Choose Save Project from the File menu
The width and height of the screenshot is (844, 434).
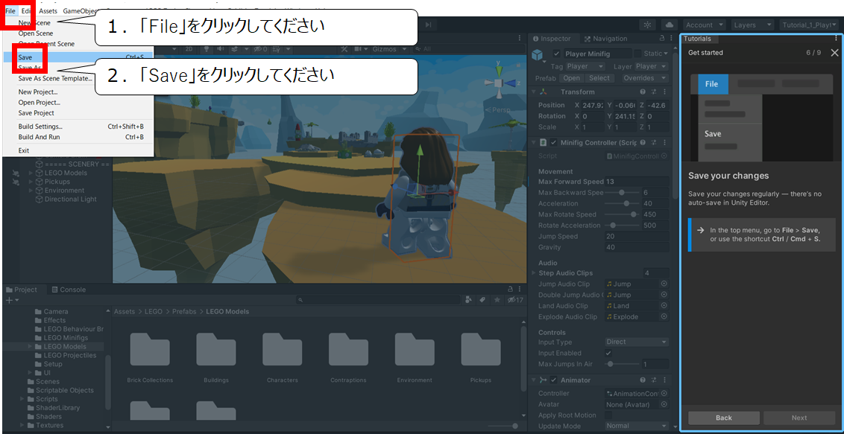(78, 113)
